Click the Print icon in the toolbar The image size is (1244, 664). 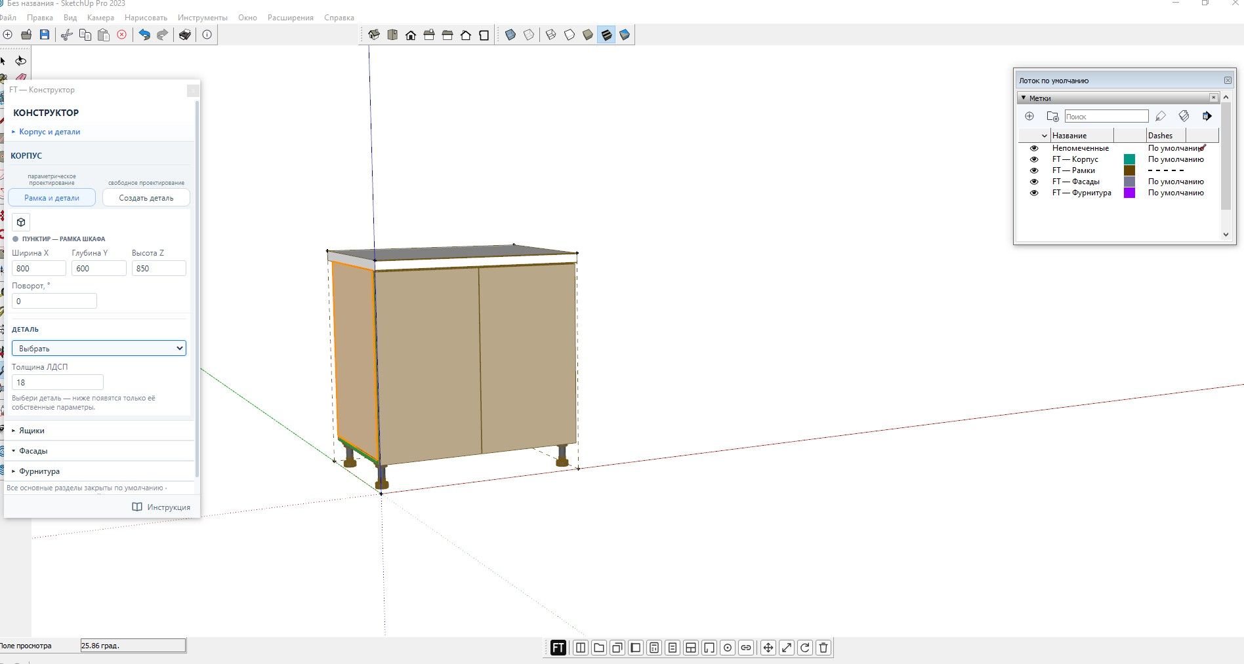[185, 35]
